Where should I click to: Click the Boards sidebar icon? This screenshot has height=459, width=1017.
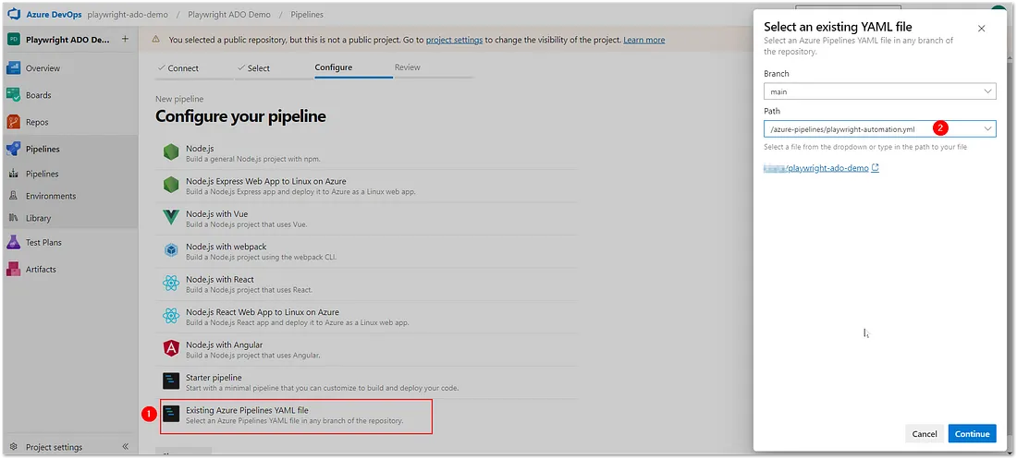14,94
